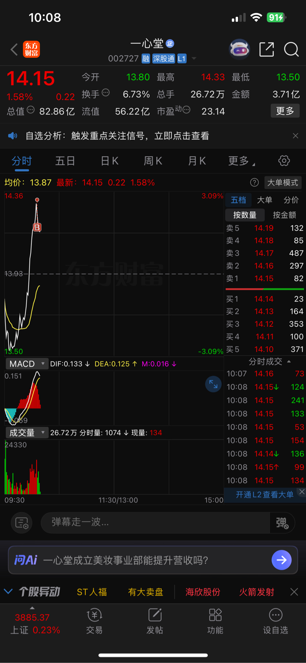Image resolution: width=306 pixels, height=663 pixels.
Task: Tap 买1 price 14.14 row
Action: pyautogui.click(x=265, y=299)
